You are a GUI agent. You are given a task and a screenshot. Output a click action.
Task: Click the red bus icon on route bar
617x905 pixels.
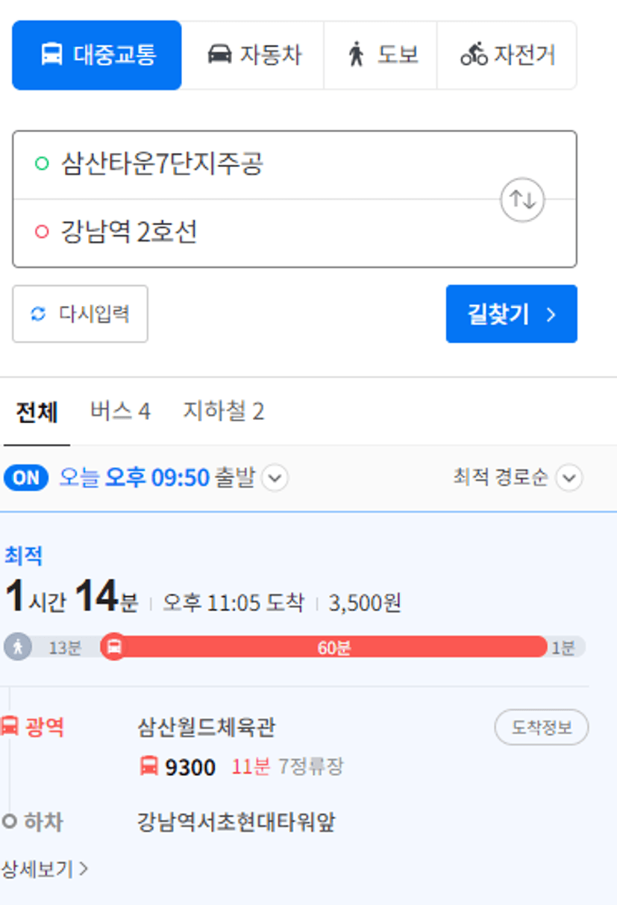tap(113, 647)
